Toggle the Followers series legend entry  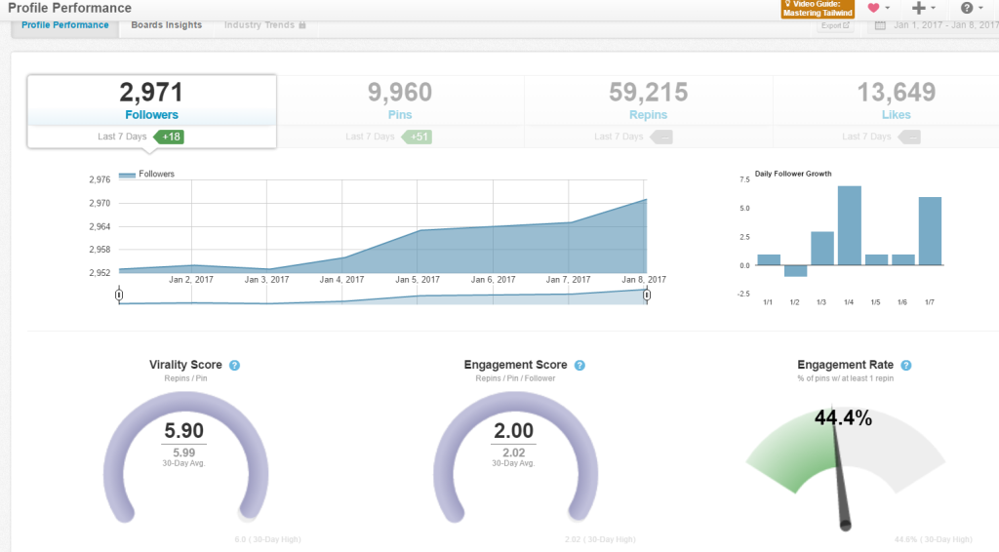point(146,174)
